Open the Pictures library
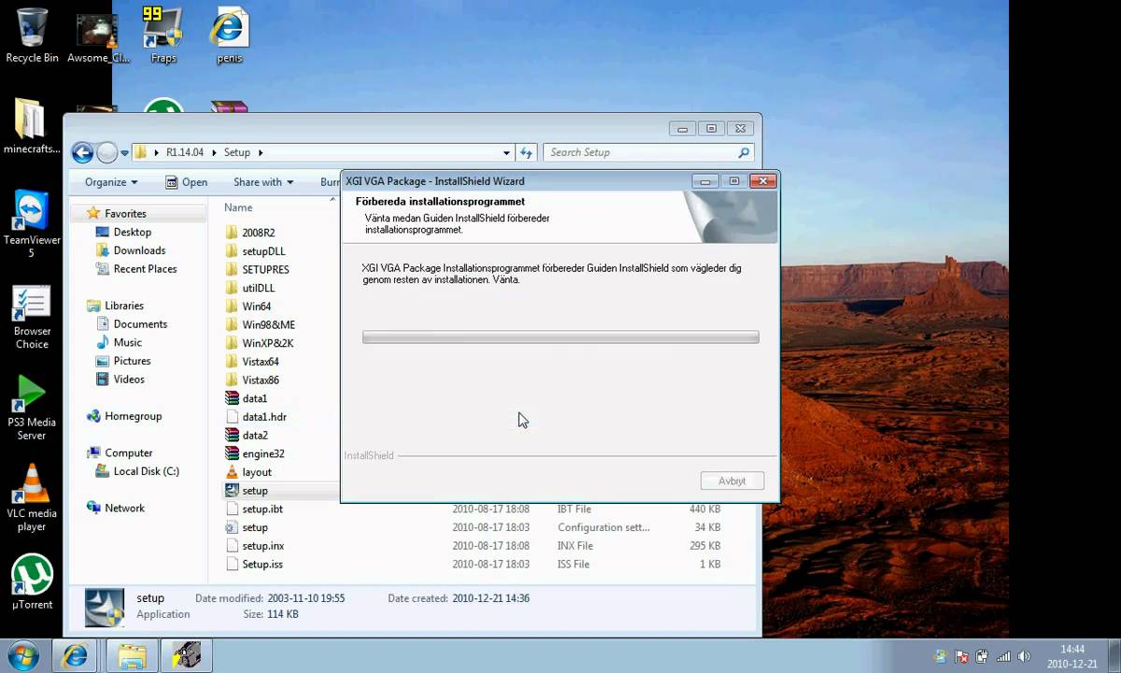The height and width of the screenshot is (673, 1121). point(132,361)
